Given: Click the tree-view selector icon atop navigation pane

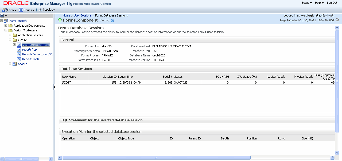Looking at the screenshot, I should tap(2, 16).
